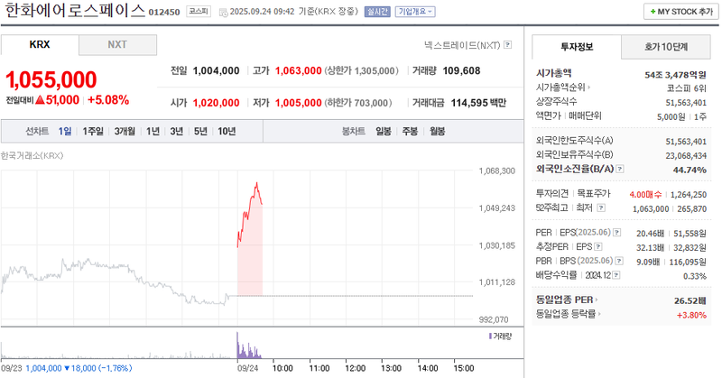Click help icon beside PER EPS(2025.06)
Viewport: 722px width, 378px height.
(617, 233)
